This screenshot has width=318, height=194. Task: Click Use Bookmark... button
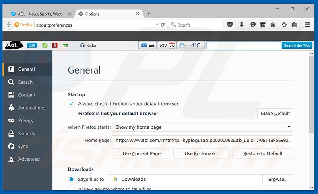coord(202,153)
